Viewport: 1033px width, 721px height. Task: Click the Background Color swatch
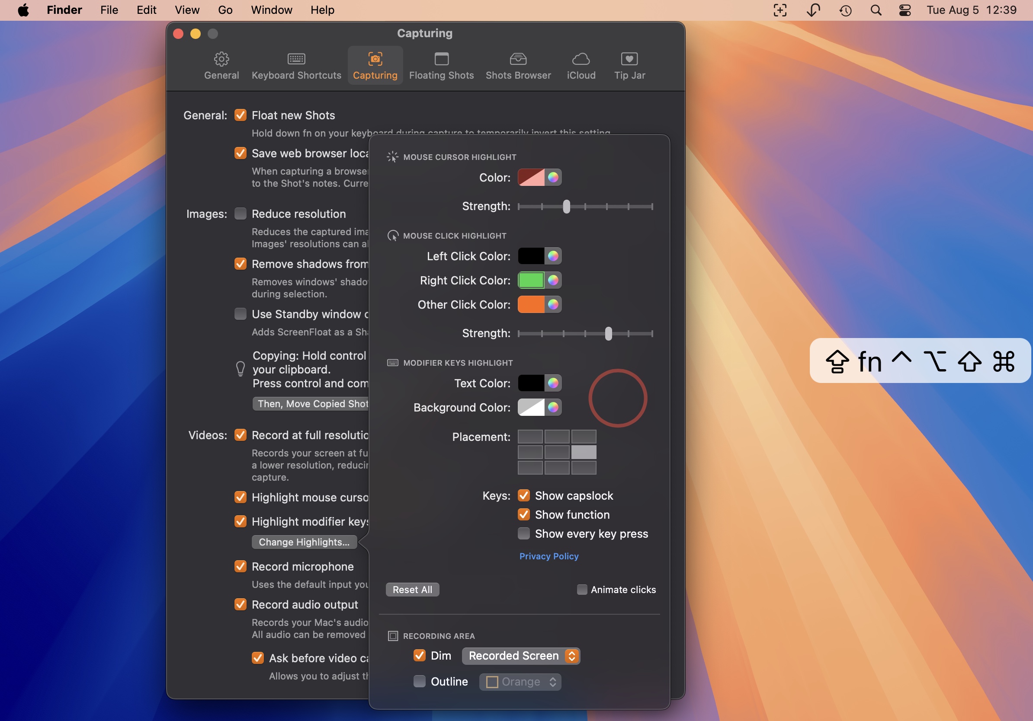click(531, 408)
